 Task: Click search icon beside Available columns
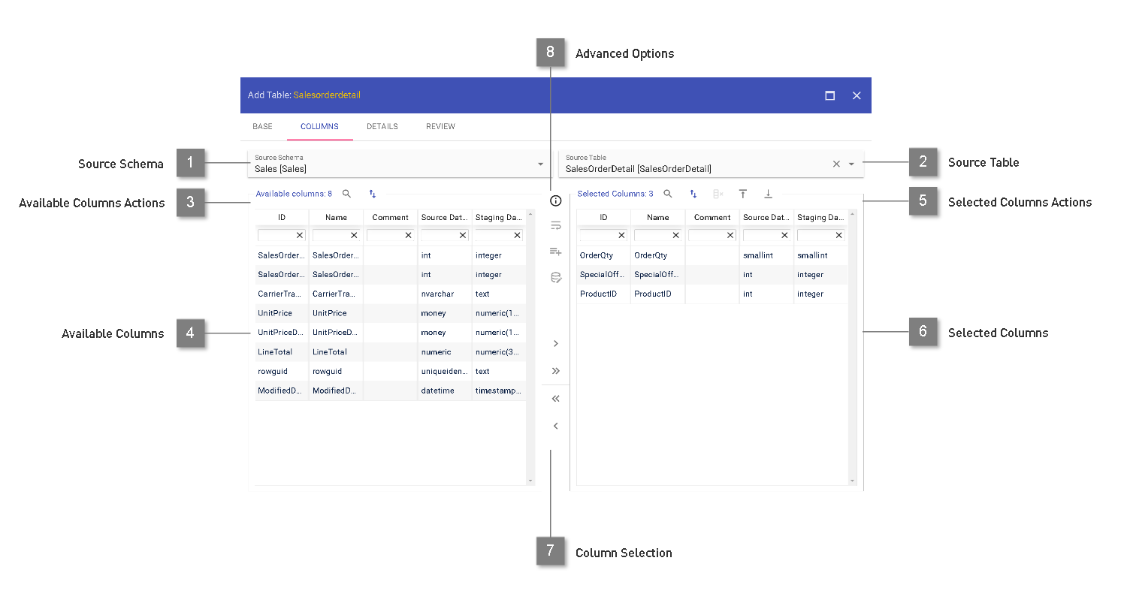(346, 194)
